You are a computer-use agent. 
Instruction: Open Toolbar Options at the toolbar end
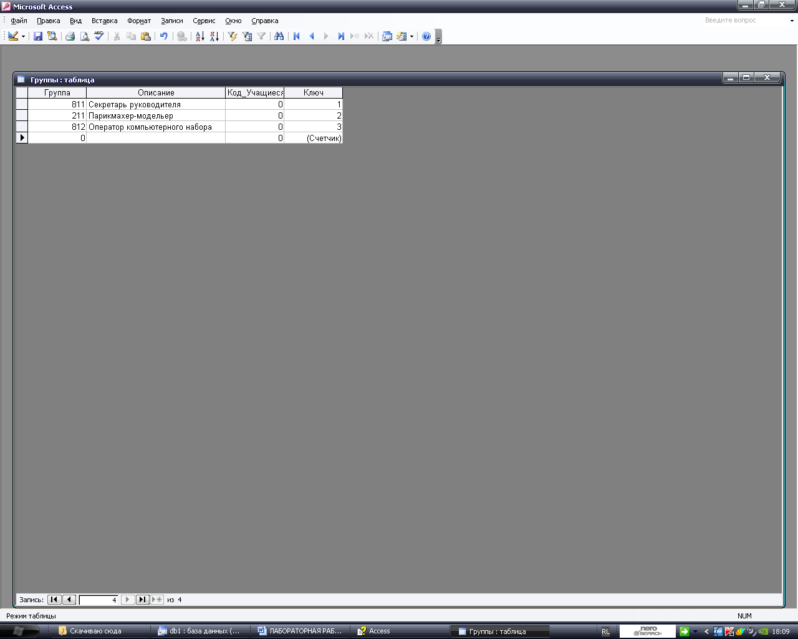pyautogui.click(x=438, y=36)
